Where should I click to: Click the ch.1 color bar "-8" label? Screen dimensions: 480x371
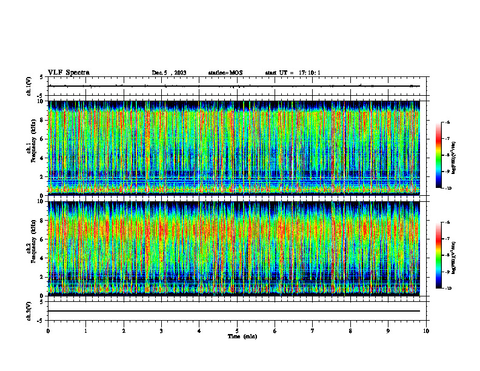447,155
